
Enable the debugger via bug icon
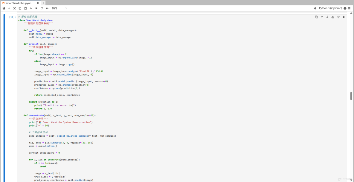tap(315, 8)
